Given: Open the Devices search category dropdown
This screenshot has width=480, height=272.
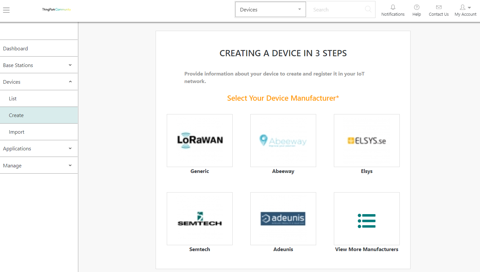Looking at the screenshot, I should pos(271,9).
